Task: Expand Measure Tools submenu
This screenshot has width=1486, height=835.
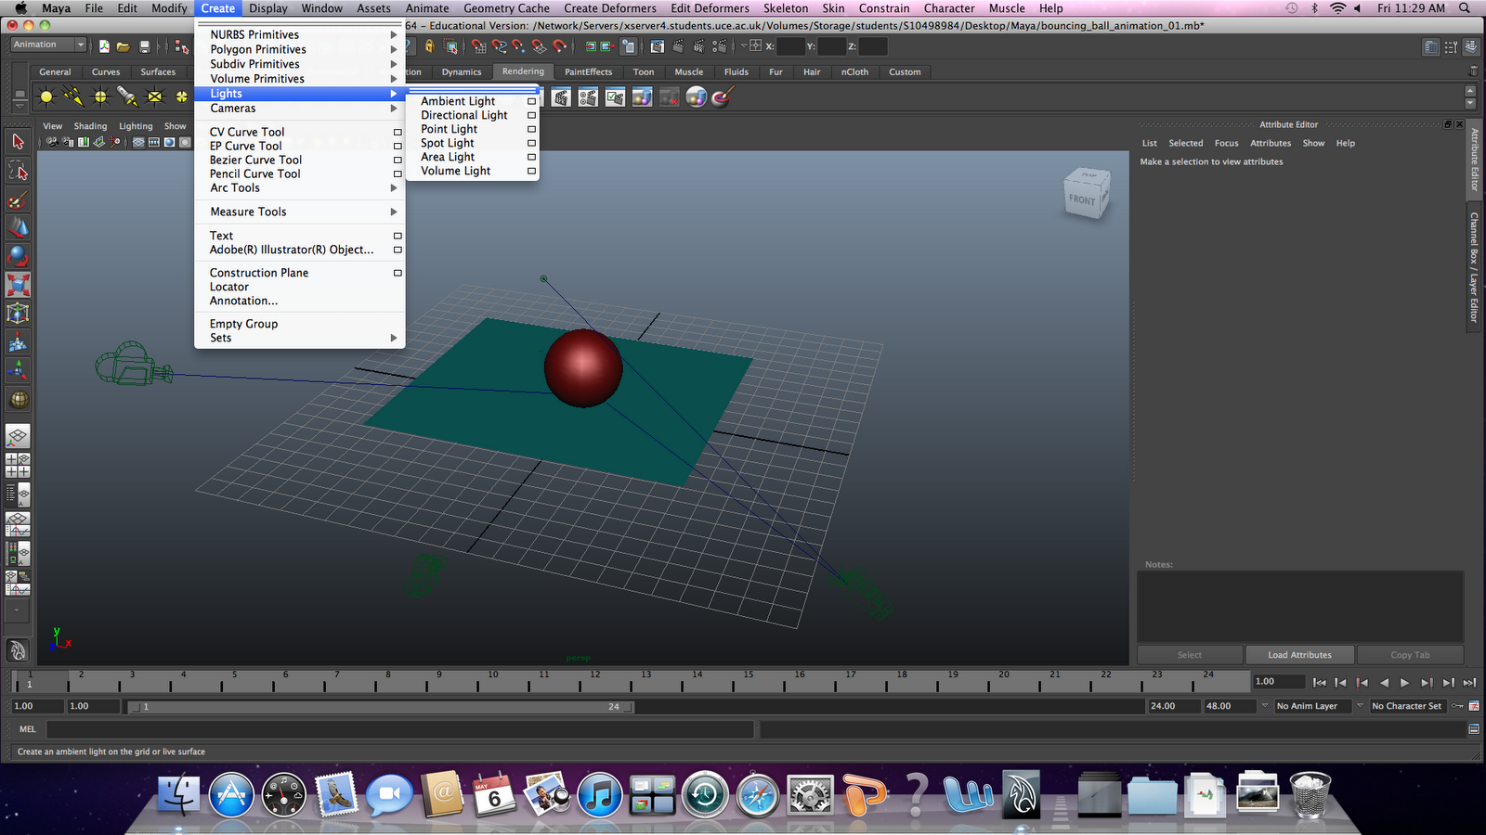Action: (x=299, y=212)
